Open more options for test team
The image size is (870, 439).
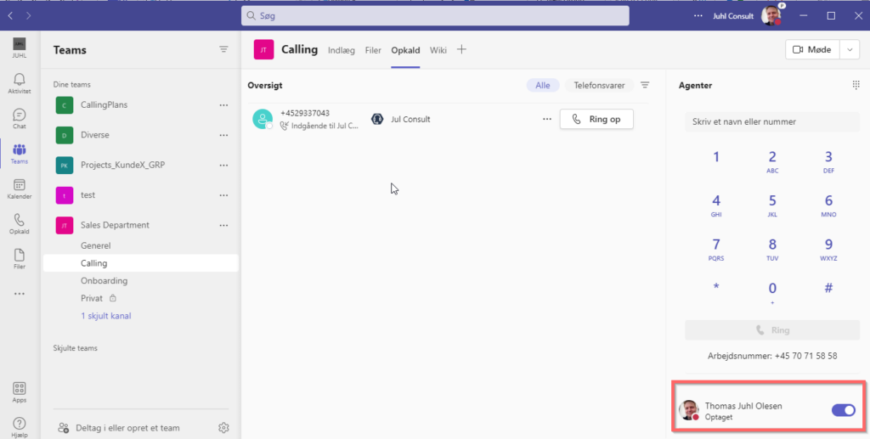click(x=223, y=195)
